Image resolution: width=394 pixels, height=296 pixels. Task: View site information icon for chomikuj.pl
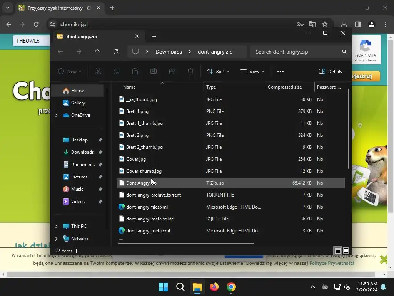click(53, 24)
